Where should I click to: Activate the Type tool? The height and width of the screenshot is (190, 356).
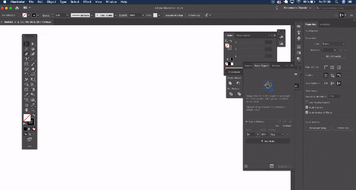[x=26, y=59]
